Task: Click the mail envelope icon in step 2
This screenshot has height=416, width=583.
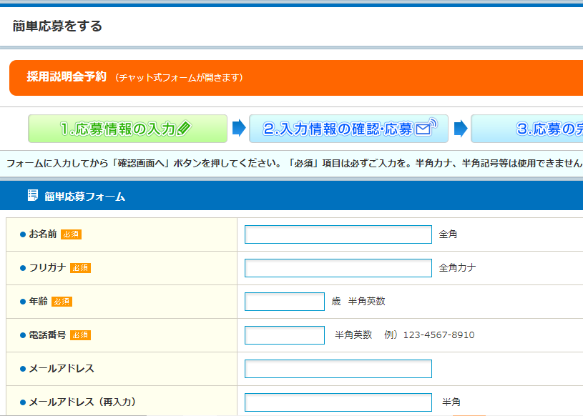Action: coord(426,129)
